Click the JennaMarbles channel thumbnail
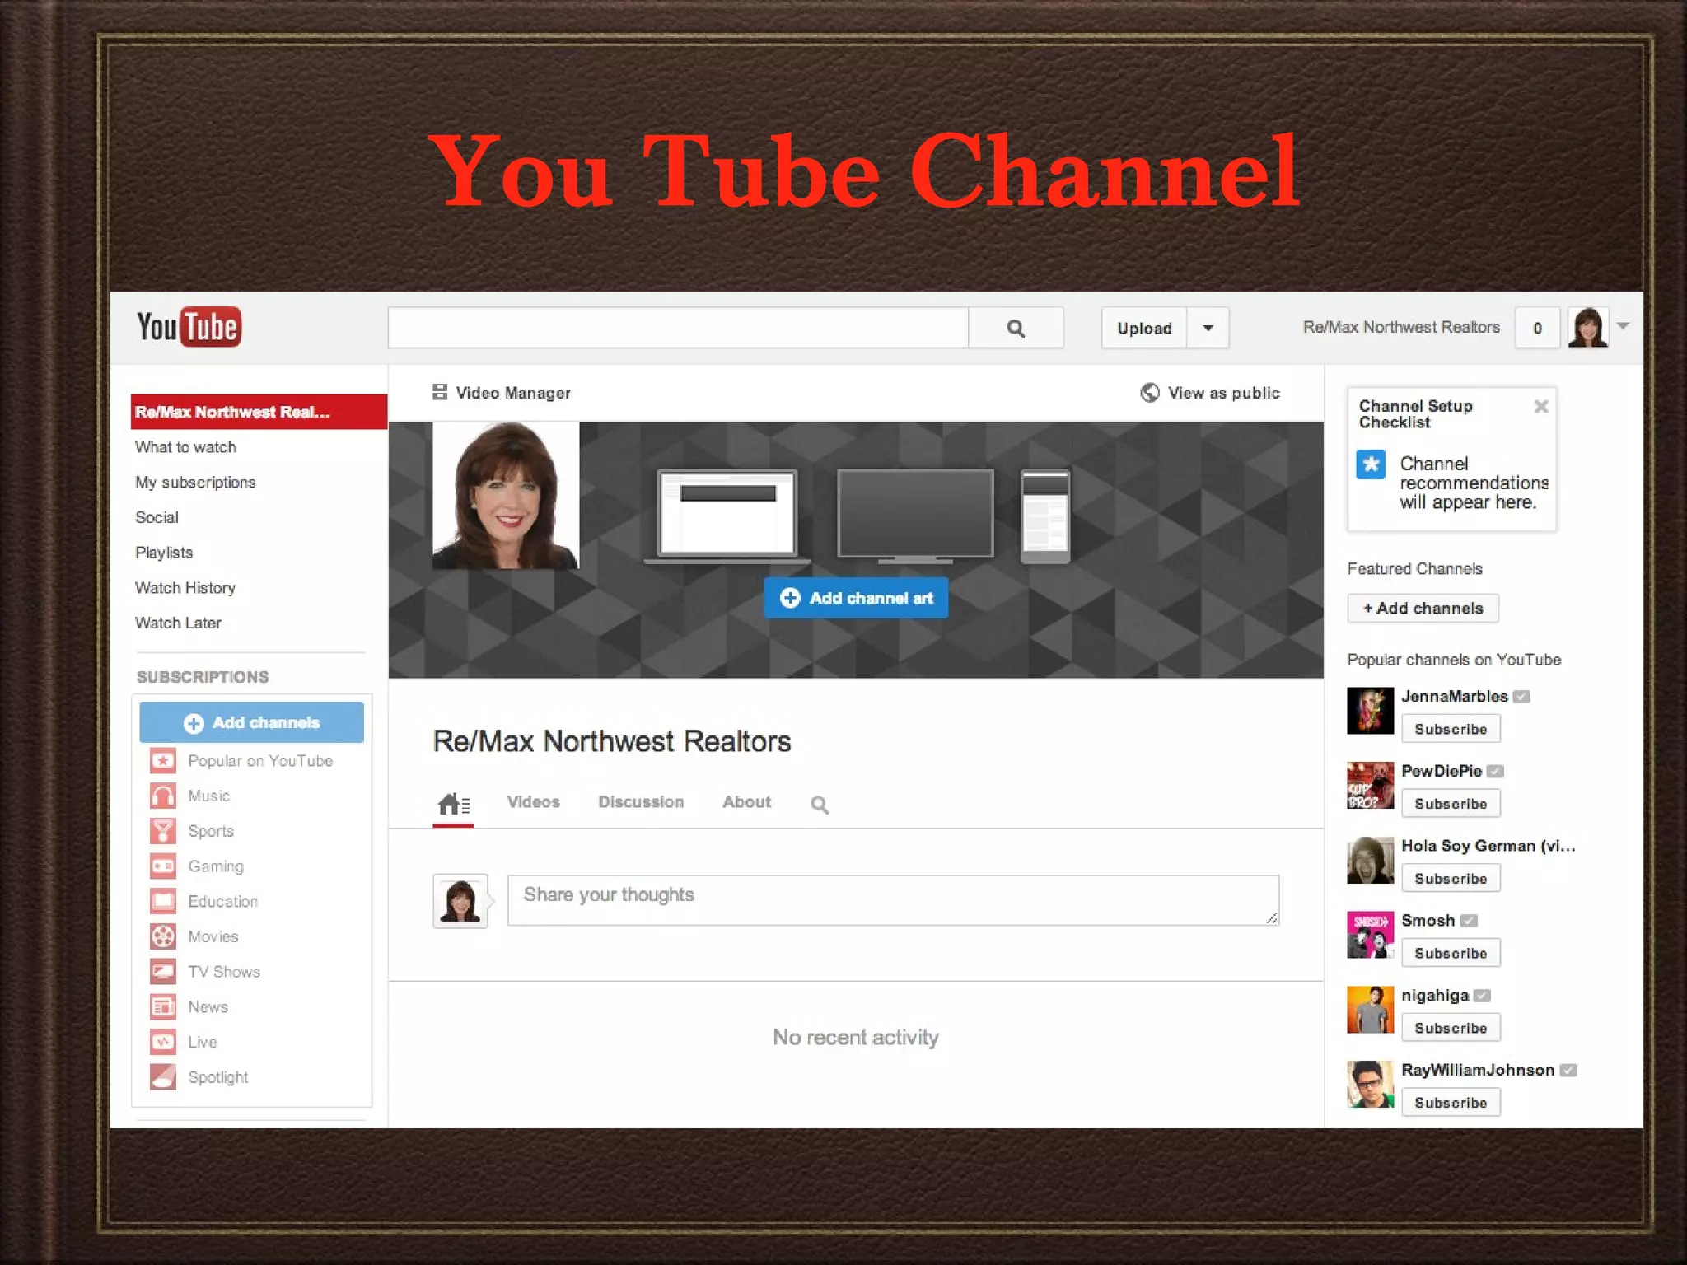1687x1265 pixels. tap(1371, 711)
